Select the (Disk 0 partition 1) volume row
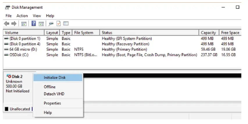The width and height of the screenshot is (248, 124). tap(122, 39)
